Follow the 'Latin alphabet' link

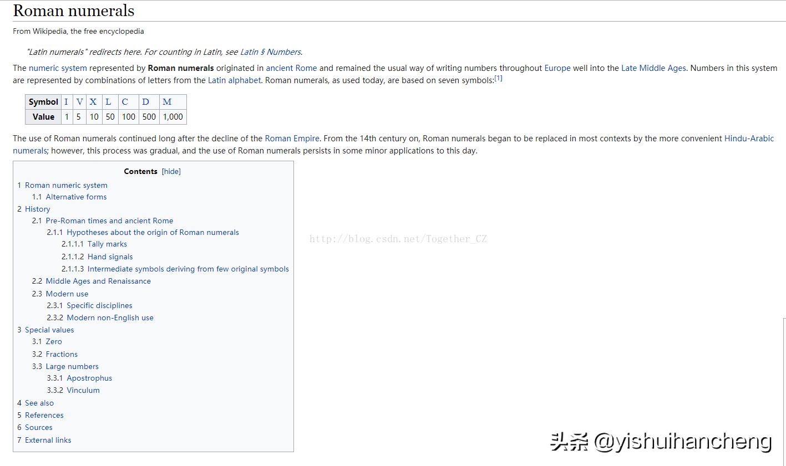pos(234,80)
